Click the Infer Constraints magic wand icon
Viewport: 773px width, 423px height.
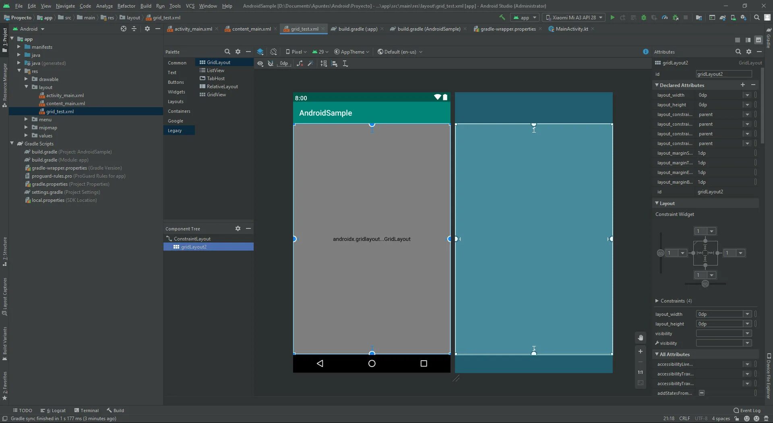(310, 64)
